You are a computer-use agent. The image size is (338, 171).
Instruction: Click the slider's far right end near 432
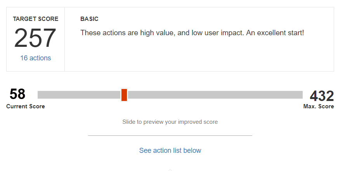301,95
